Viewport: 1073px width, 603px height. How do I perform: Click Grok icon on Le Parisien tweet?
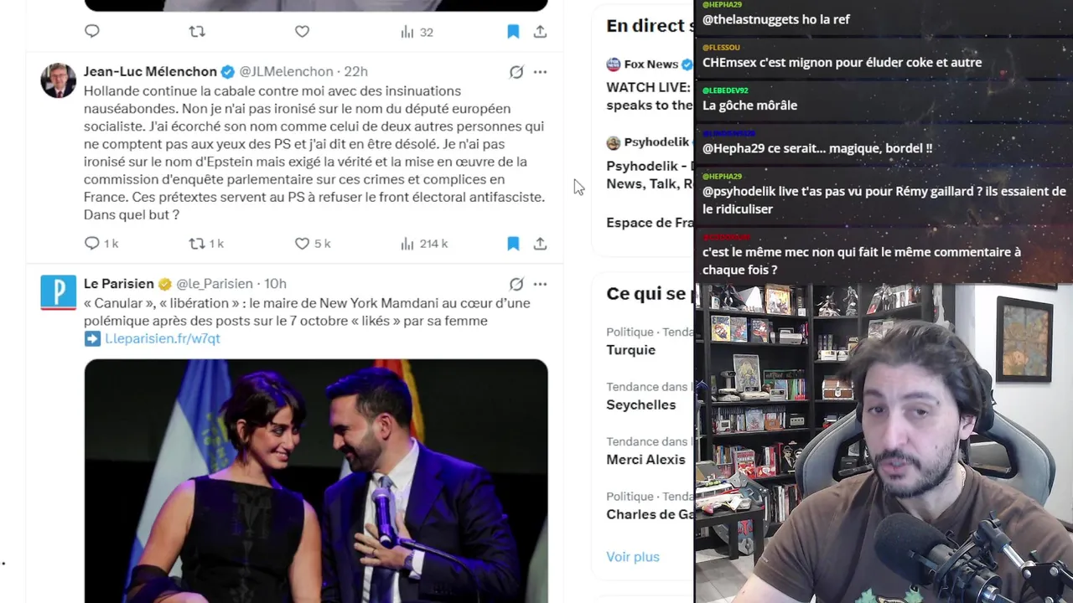516,284
